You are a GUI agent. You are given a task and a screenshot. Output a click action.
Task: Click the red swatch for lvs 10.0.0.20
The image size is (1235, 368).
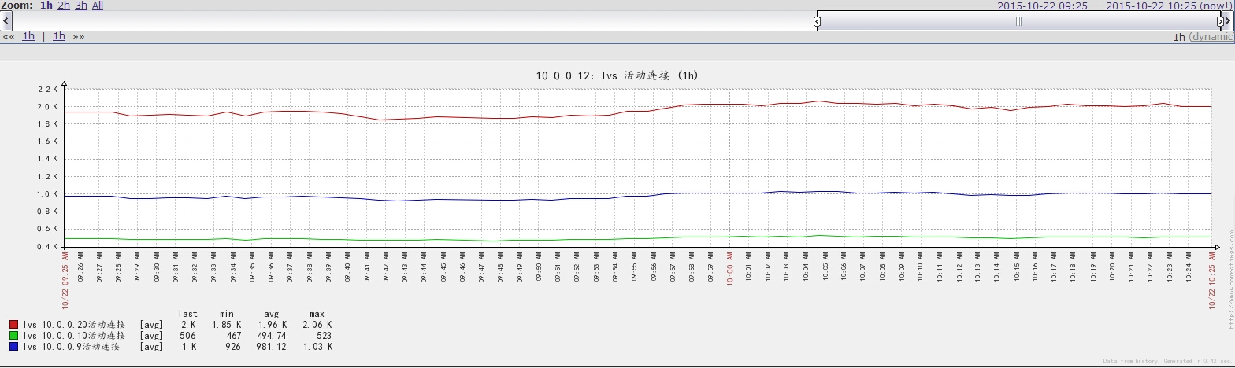(14, 324)
